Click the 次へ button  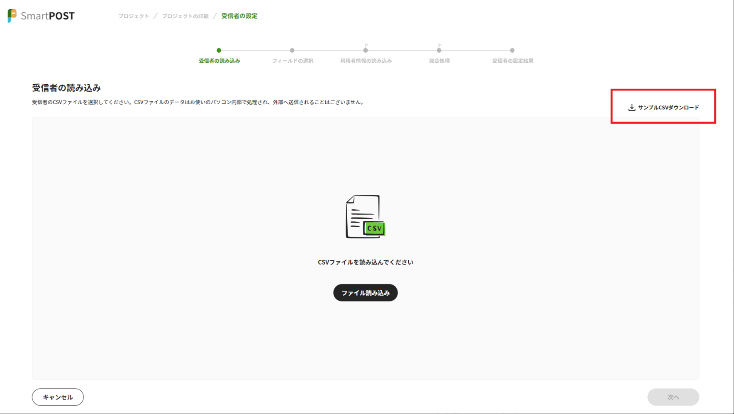(673, 397)
